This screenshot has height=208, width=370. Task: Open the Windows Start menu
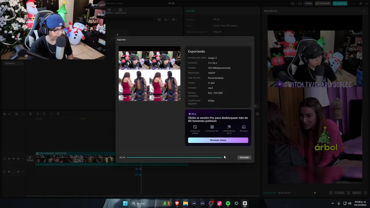coord(125,203)
